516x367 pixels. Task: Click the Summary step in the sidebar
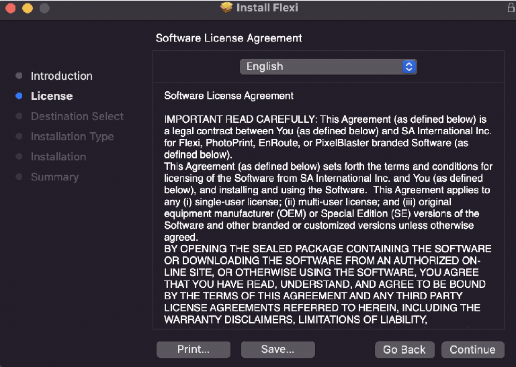point(54,177)
